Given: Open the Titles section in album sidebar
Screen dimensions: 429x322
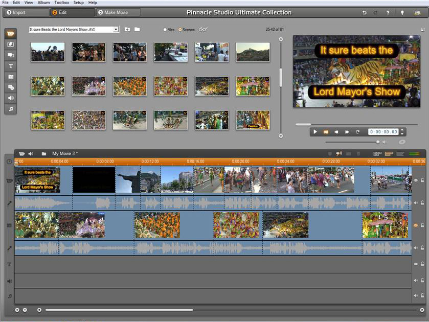Looking at the screenshot, I should 11,66.
